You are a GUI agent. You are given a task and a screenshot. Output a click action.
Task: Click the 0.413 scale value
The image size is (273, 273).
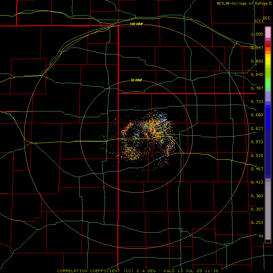tap(257, 182)
